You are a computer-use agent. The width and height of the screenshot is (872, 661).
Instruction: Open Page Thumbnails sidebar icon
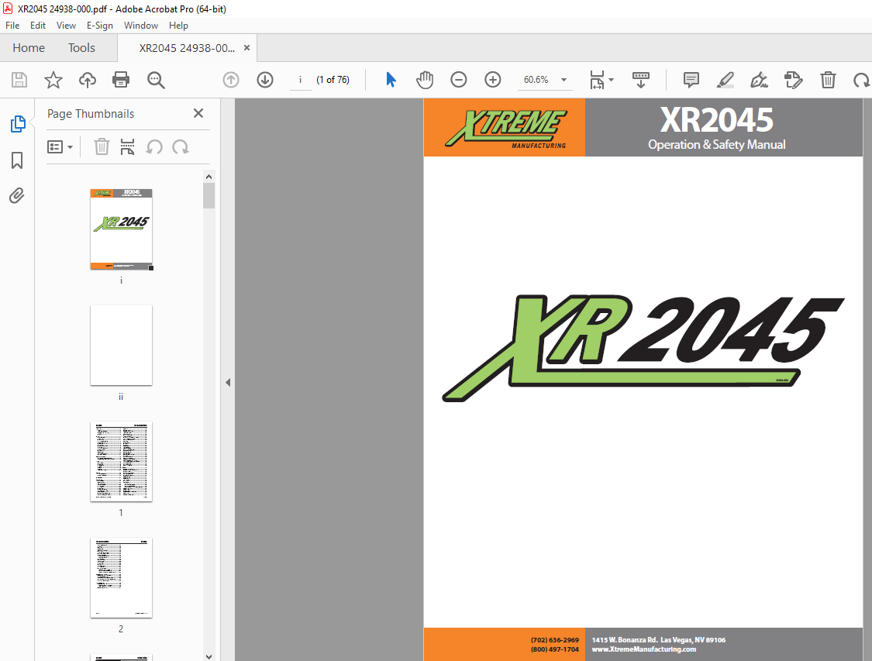point(18,124)
